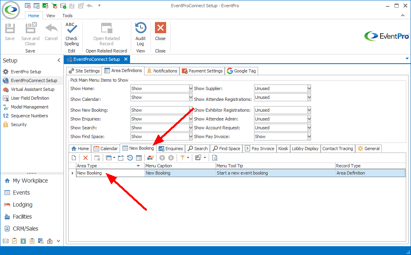Click the clipboard list icon in bottom strip
This screenshot has width=411, height=255.
(32, 241)
